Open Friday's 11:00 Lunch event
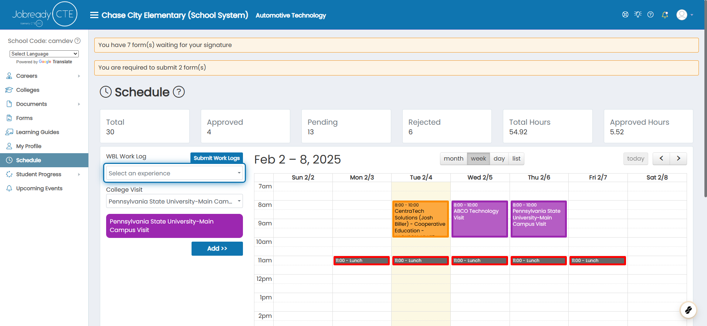This screenshot has width=707, height=326. tap(598, 261)
